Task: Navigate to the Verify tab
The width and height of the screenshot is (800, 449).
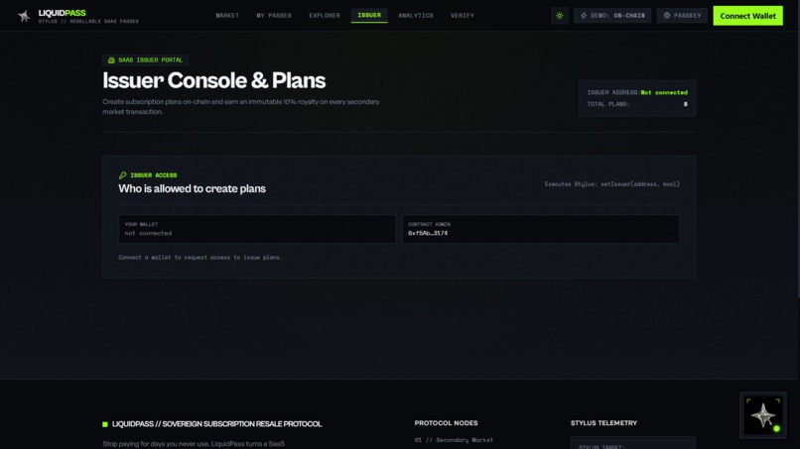Action: (463, 16)
